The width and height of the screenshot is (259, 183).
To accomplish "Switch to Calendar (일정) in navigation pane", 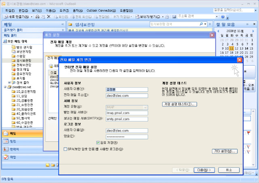I will click(x=22, y=141).
